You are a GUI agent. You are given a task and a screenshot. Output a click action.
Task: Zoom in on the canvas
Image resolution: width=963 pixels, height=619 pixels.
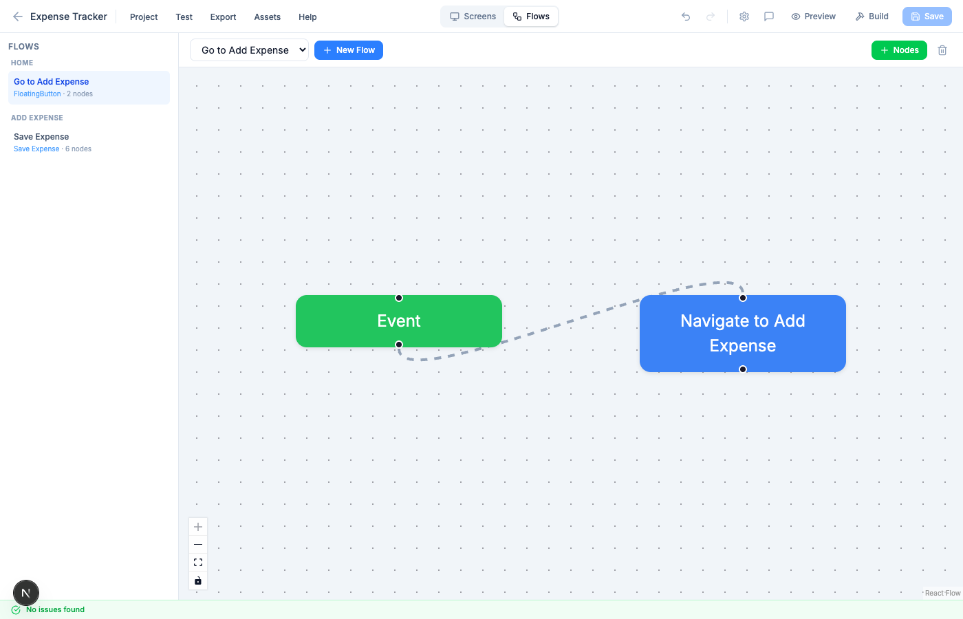pos(198,527)
